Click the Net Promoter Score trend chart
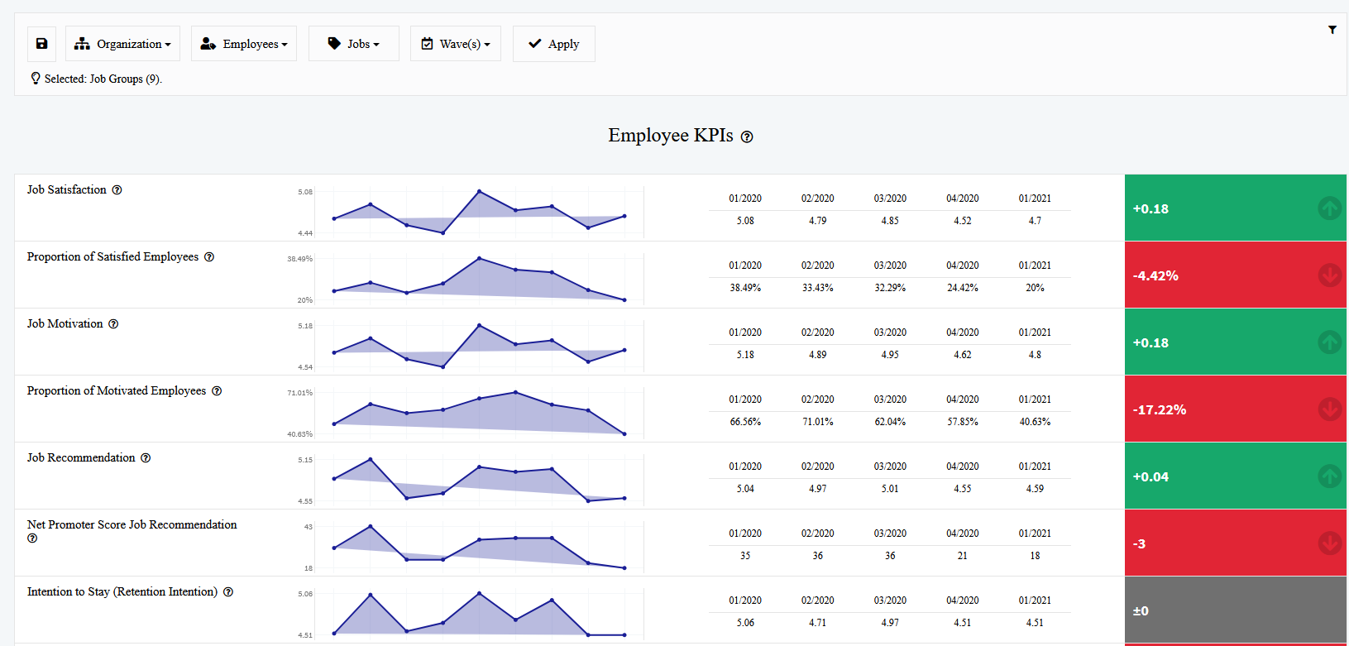The width and height of the screenshot is (1349, 646). pos(479,548)
